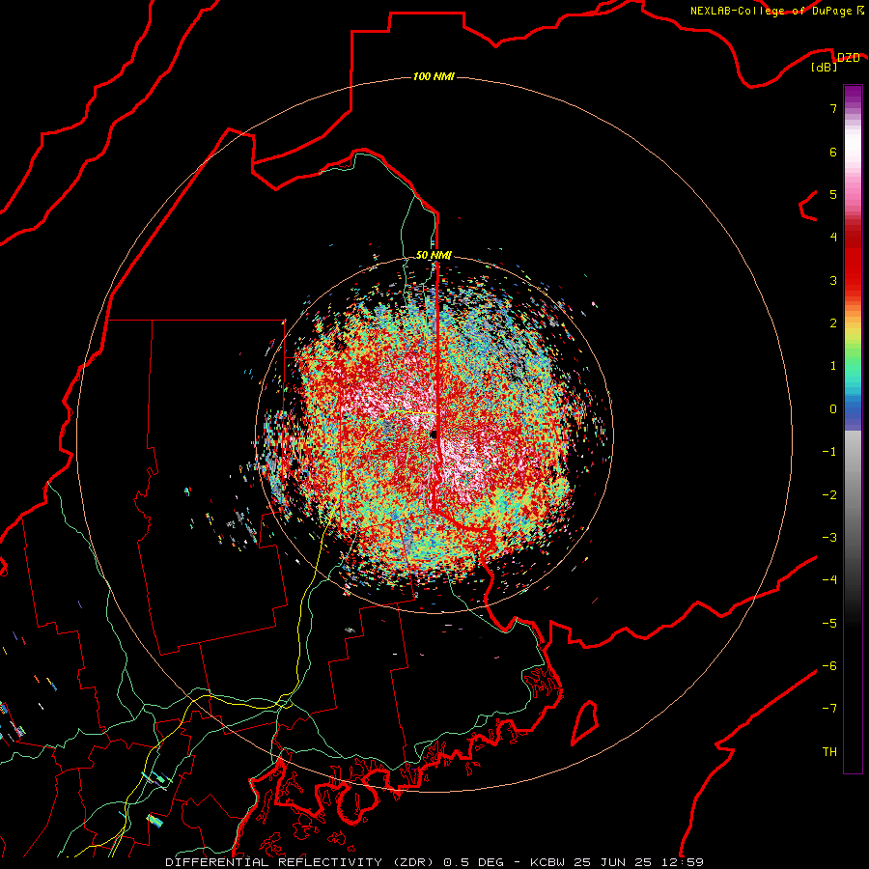Click the Differential Reflectivity KCBW caption text

click(x=434, y=862)
